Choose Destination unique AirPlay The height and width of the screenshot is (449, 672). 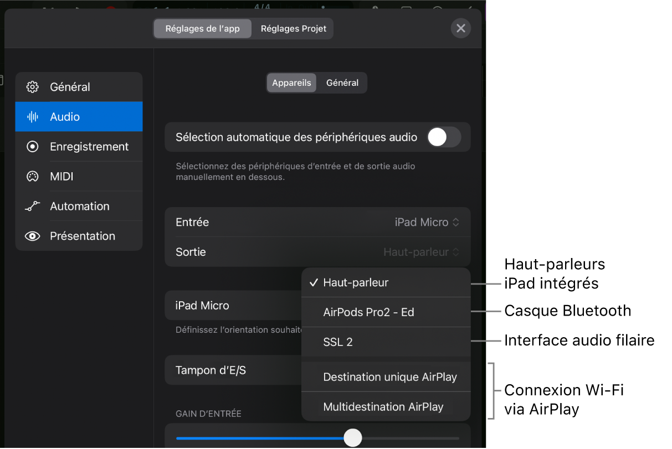tap(389, 376)
